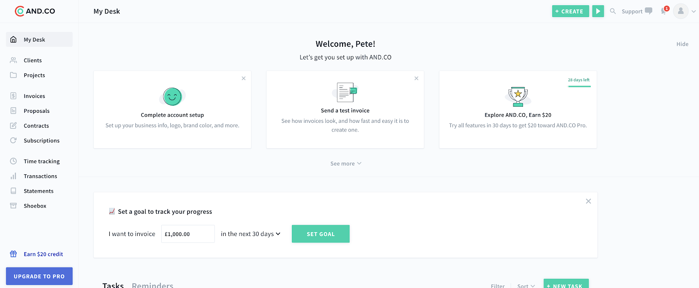This screenshot has width=699, height=288.
Task: Click the AND.CO logo
Action: coord(35,11)
